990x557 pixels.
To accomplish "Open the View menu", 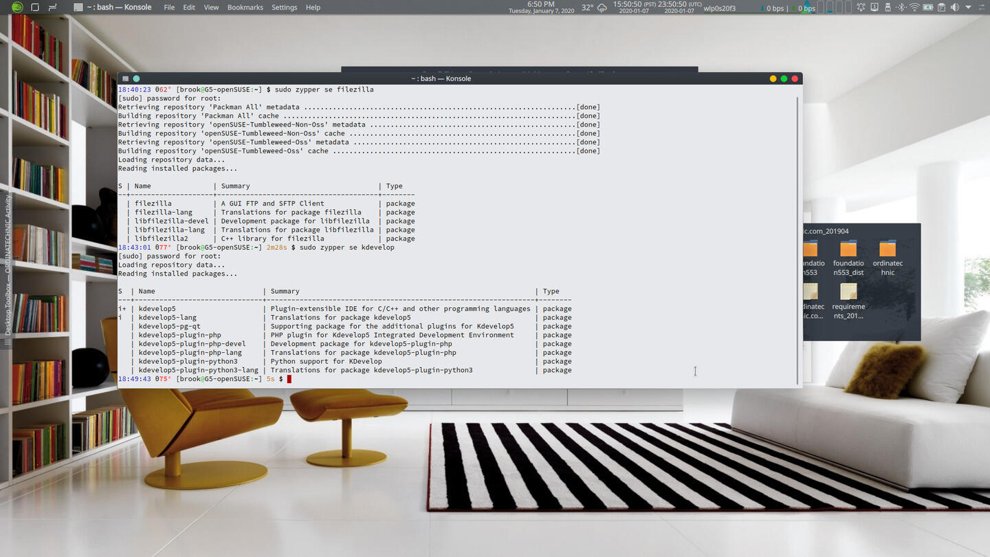I will 211,8.
